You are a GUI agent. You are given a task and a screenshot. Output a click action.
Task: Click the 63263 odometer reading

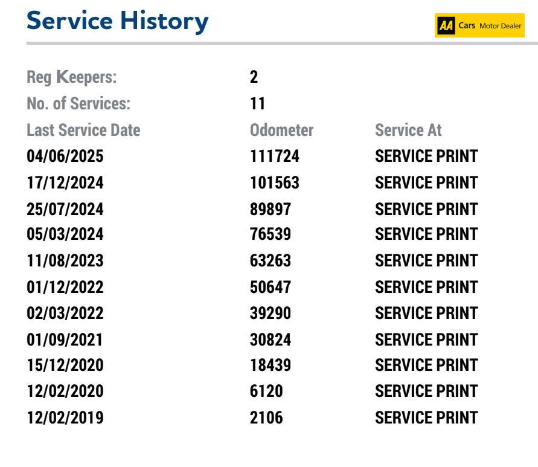tap(271, 261)
